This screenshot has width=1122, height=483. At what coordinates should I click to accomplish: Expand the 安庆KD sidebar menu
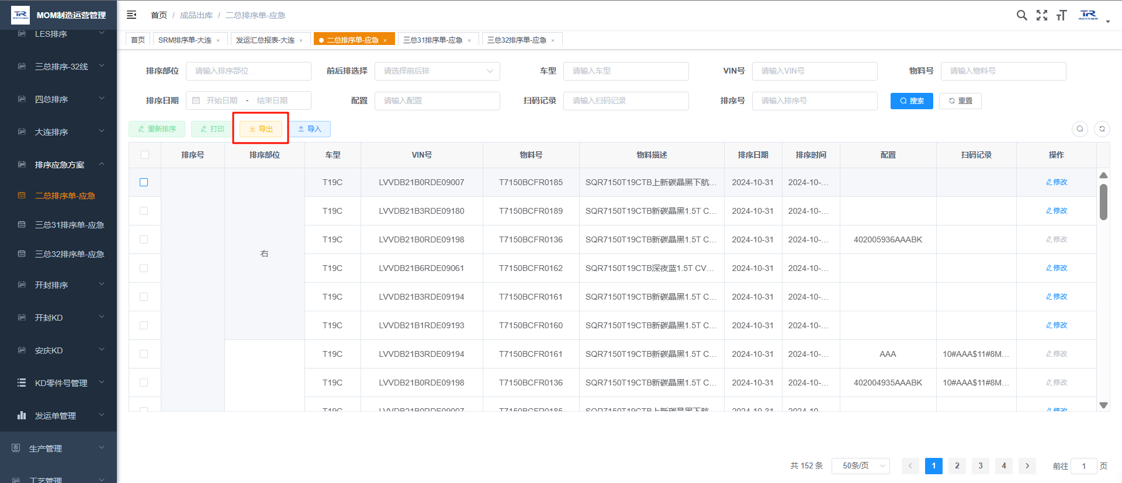(58, 350)
